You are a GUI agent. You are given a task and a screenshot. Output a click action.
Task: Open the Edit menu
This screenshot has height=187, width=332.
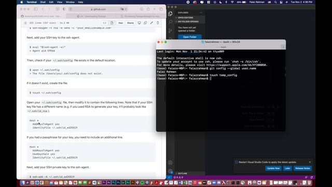tap(51, 2)
